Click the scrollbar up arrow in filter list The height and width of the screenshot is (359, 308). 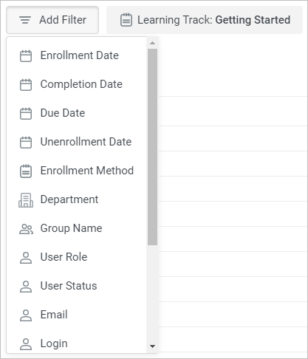click(152, 43)
